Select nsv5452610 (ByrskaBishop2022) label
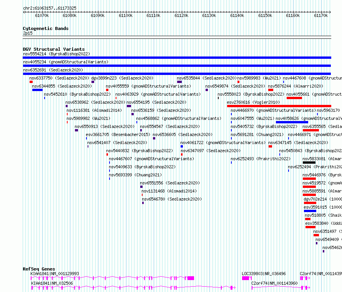Viewport: 342px width, 292px height. [77, 94]
